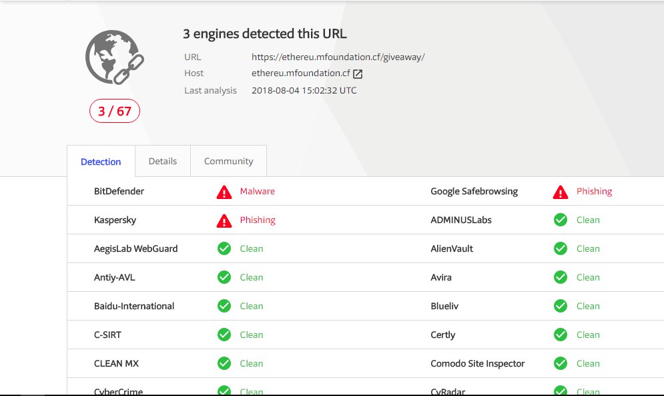
Task: Click the AlienVault engine name
Action: [452, 249]
